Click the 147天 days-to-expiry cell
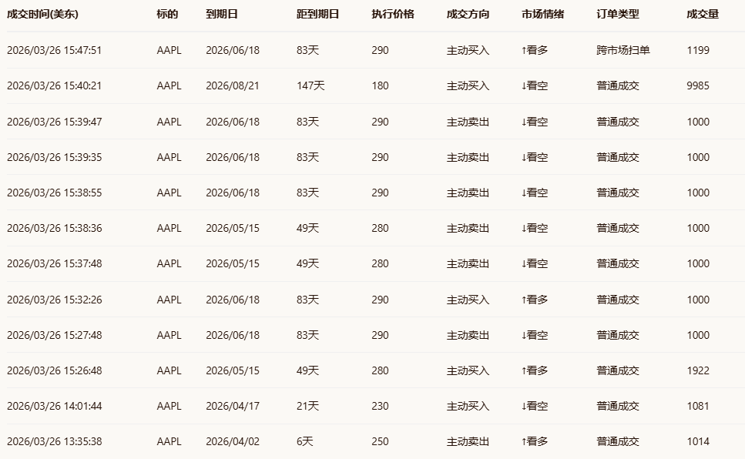Viewport: 745px width, 459px height. (x=310, y=85)
